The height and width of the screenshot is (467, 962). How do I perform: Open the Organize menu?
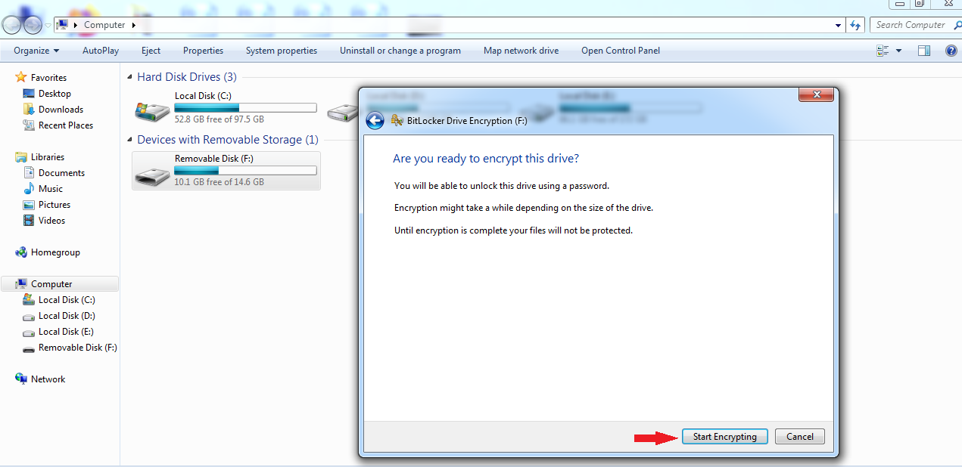pyautogui.click(x=36, y=51)
